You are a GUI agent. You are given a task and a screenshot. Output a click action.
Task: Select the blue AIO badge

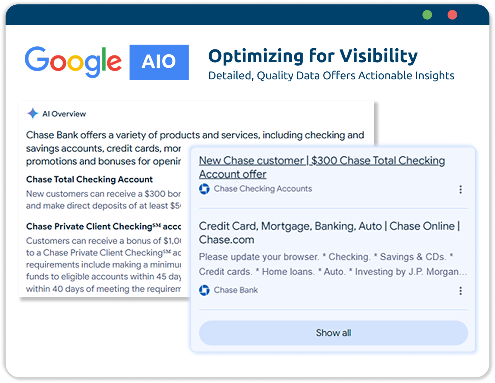(x=159, y=62)
